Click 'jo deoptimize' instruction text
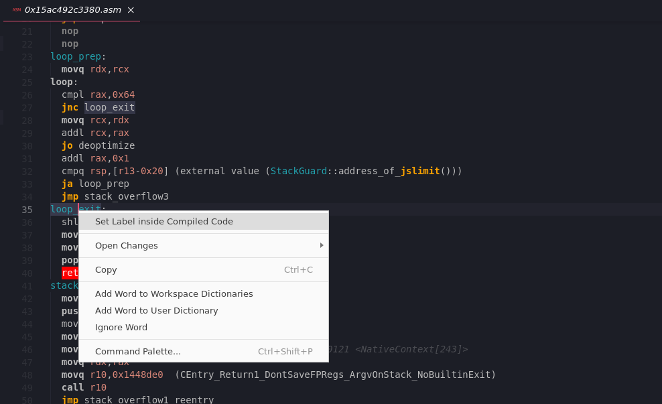 98,145
